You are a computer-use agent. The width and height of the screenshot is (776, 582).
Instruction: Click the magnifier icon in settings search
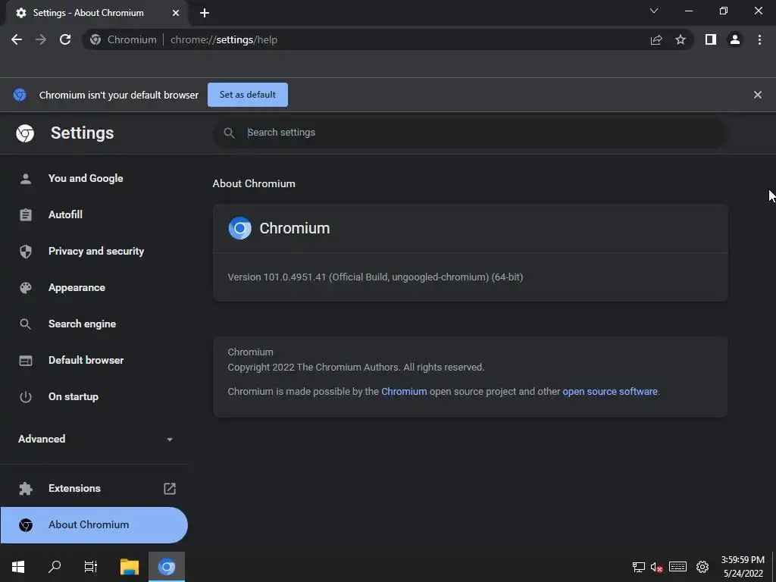[x=229, y=133]
